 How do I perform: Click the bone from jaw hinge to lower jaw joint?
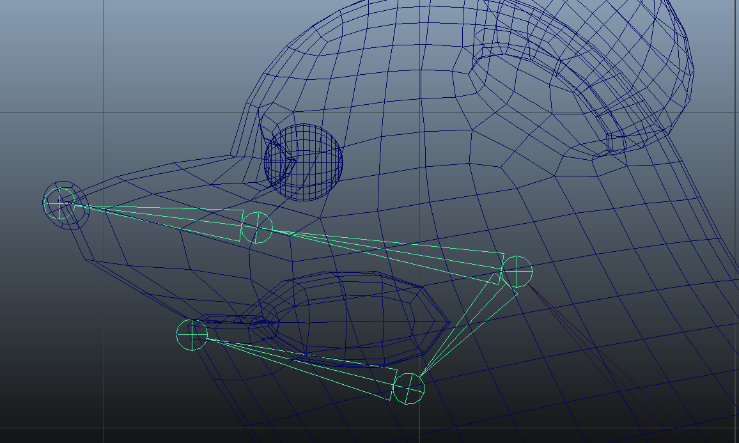[x=465, y=326]
